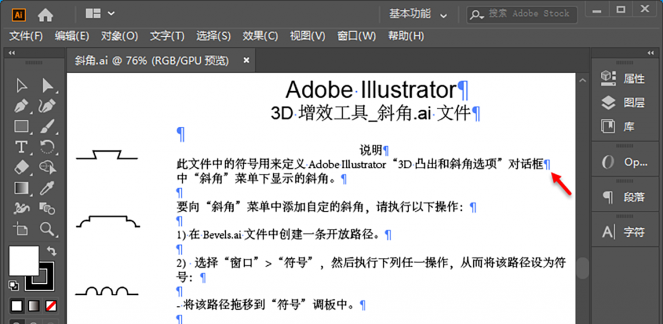This screenshot has height=324, width=663.
Task: Reset to default fill and stroke
Action: [x=14, y=285]
